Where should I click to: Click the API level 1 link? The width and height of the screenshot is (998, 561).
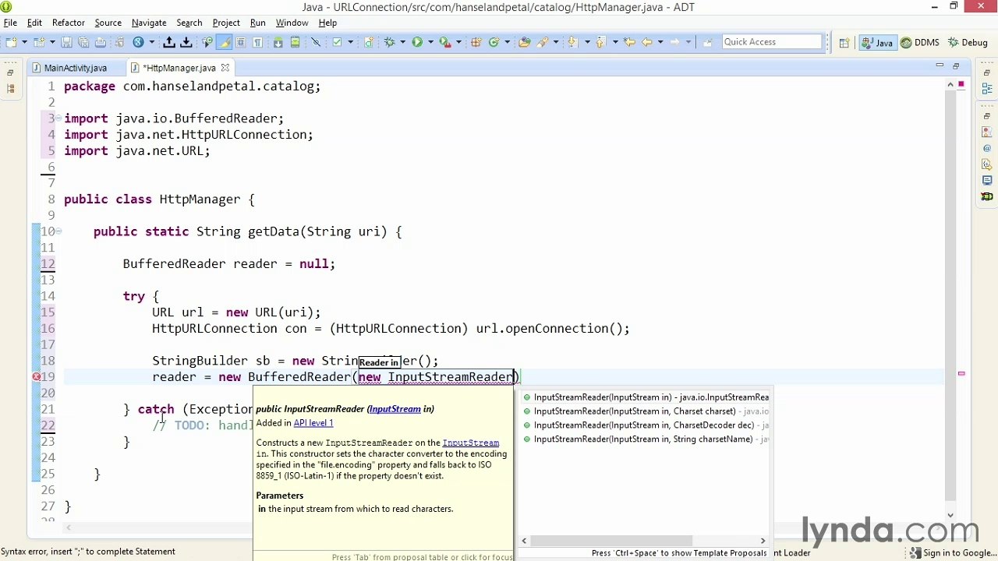(x=313, y=423)
